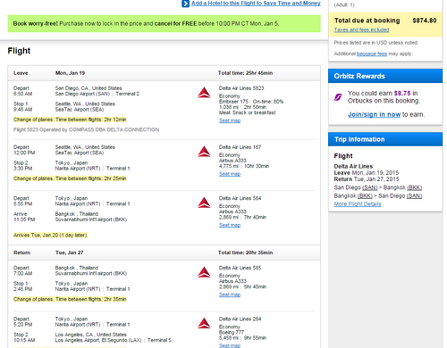Click the purple Orbucks rewards icon
447x348 pixels.
[x=338, y=97]
